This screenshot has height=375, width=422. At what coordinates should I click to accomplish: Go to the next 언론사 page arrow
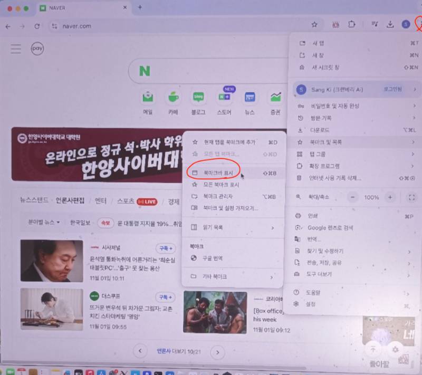click(x=215, y=351)
